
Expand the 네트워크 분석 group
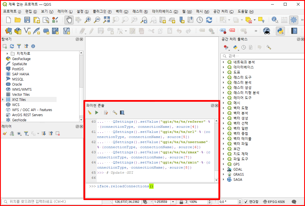224,62
